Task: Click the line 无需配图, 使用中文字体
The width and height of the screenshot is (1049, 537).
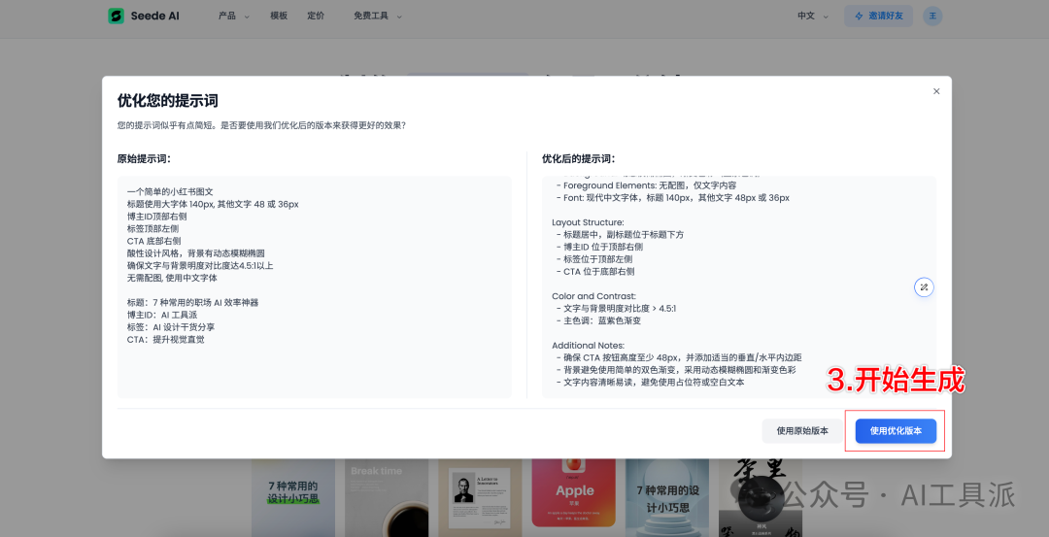Action: click(x=172, y=278)
